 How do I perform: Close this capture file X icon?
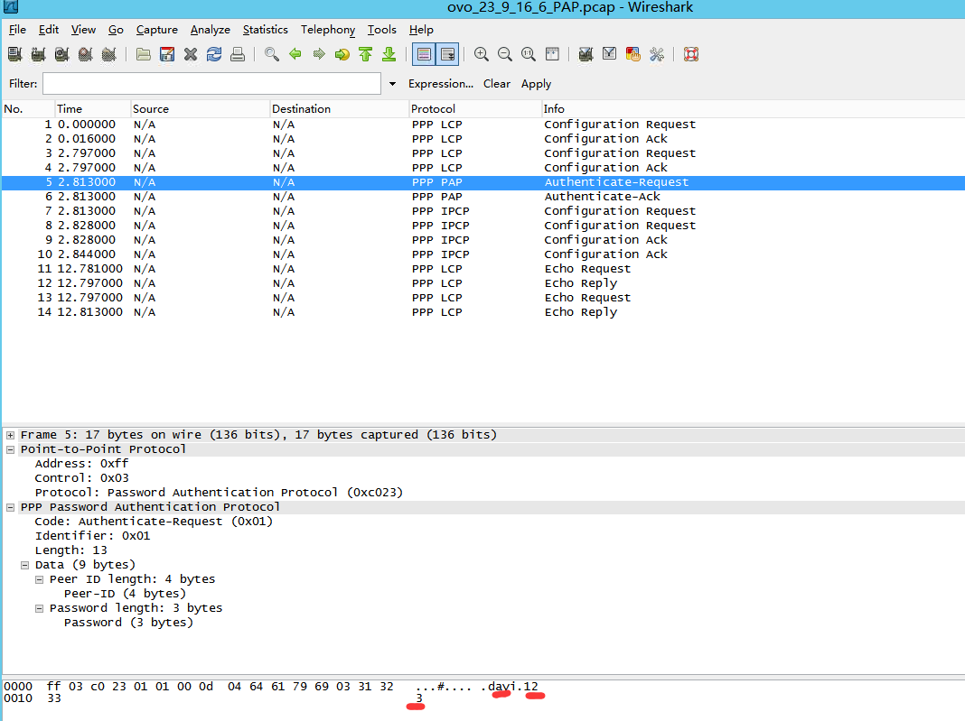[191, 54]
